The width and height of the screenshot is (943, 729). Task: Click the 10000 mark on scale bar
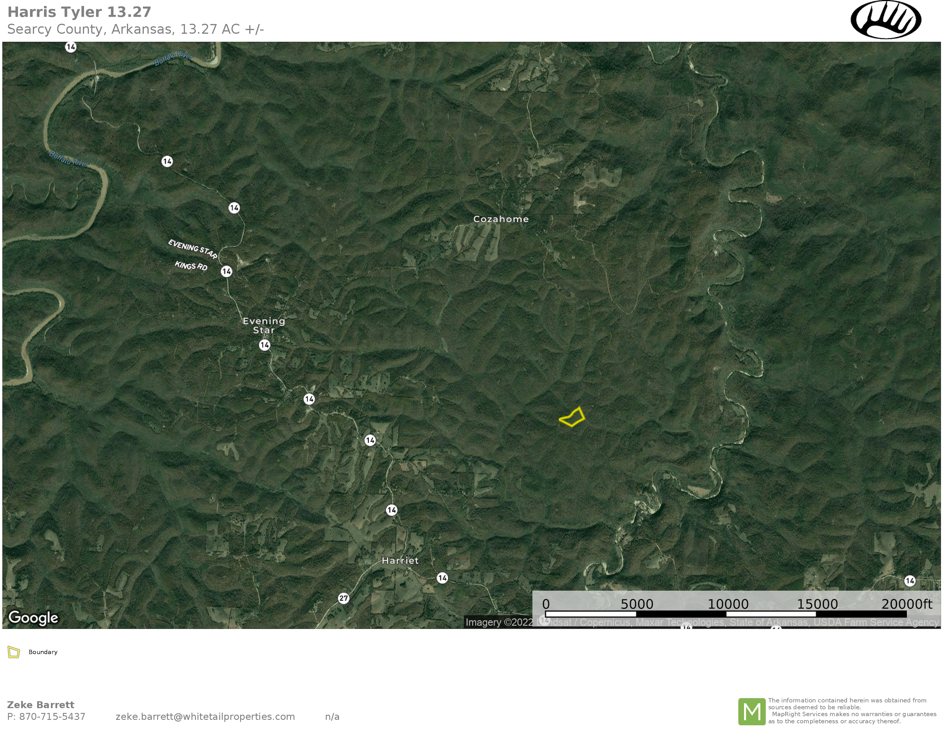click(728, 604)
